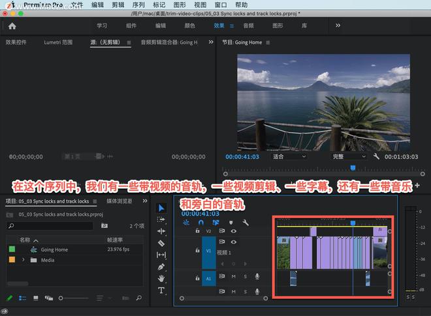Open timeline wrench display settings
The height and width of the screenshot is (316, 431).
point(246,223)
